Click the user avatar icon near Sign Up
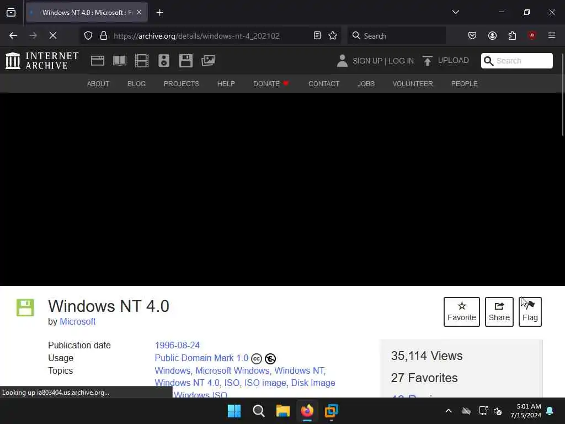Screen dimensions: 565x424 click(x=342, y=61)
